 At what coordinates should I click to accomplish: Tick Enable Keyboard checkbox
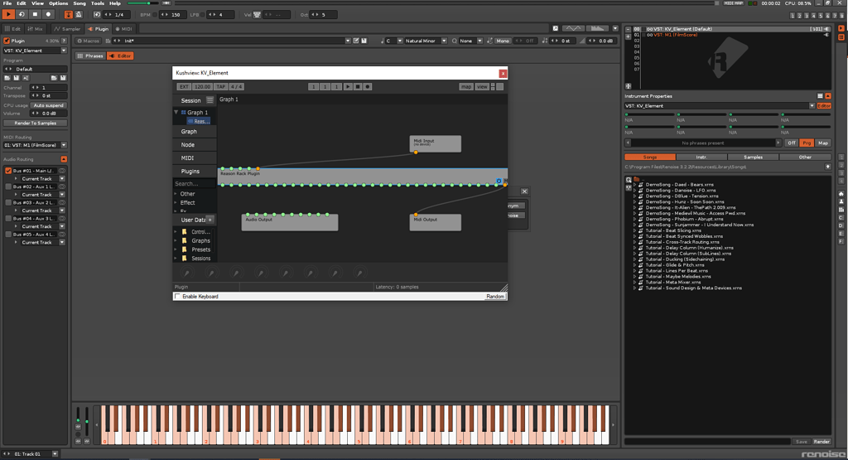pyautogui.click(x=177, y=297)
